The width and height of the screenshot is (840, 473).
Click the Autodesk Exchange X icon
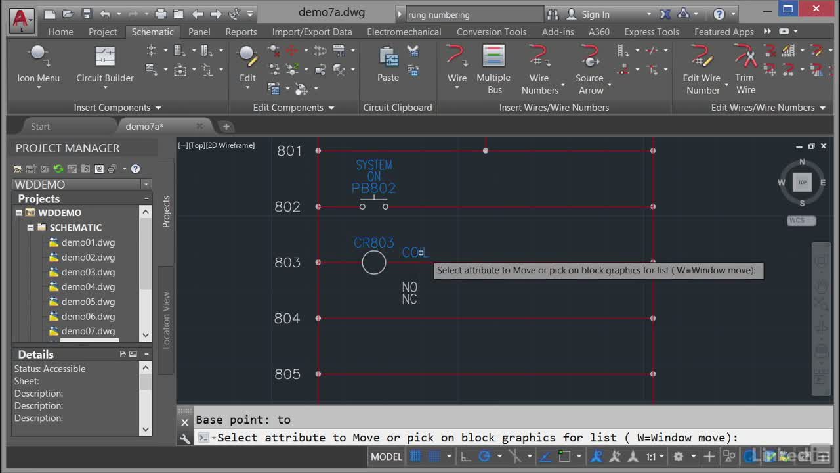(x=665, y=14)
